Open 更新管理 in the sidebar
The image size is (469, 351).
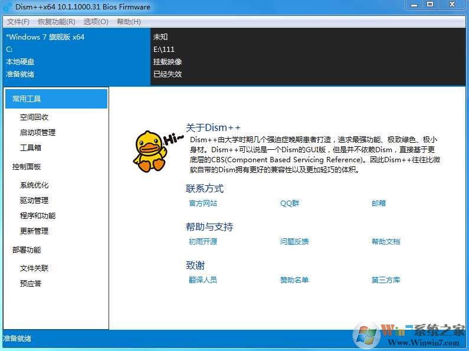[34, 231]
